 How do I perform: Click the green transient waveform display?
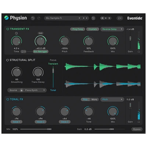pos(103,67)
